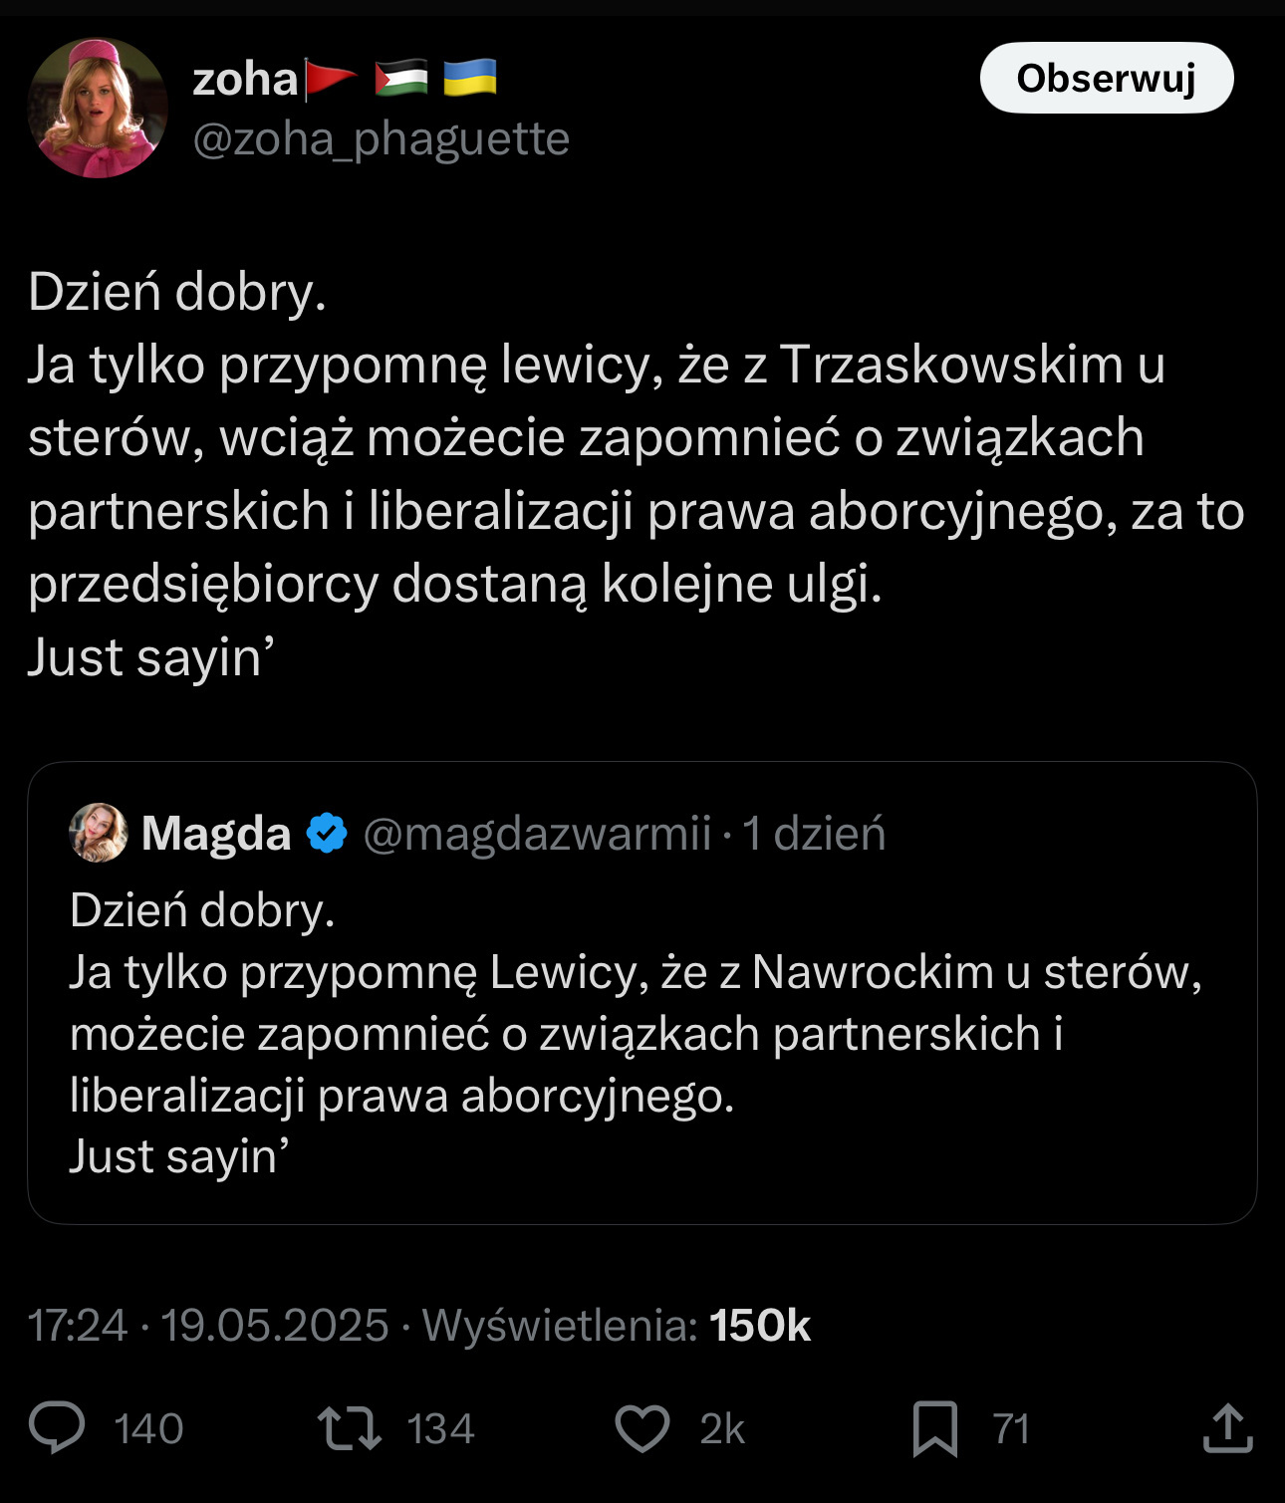The width and height of the screenshot is (1285, 1503).
Task: Like the post with heart icon
Action: (x=642, y=1428)
